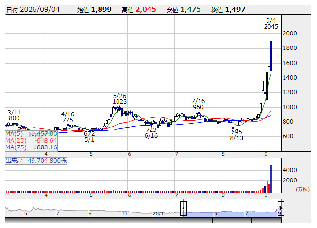The image size is (317, 228).
Task: Click the 4/16 775 price label
Action: click(67, 117)
